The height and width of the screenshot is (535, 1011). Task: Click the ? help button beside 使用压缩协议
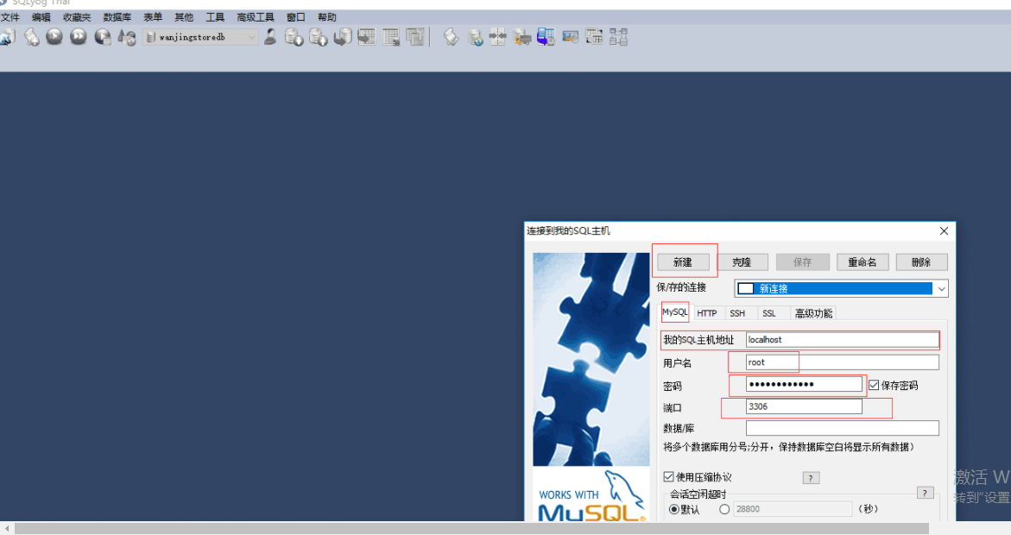[811, 478]
